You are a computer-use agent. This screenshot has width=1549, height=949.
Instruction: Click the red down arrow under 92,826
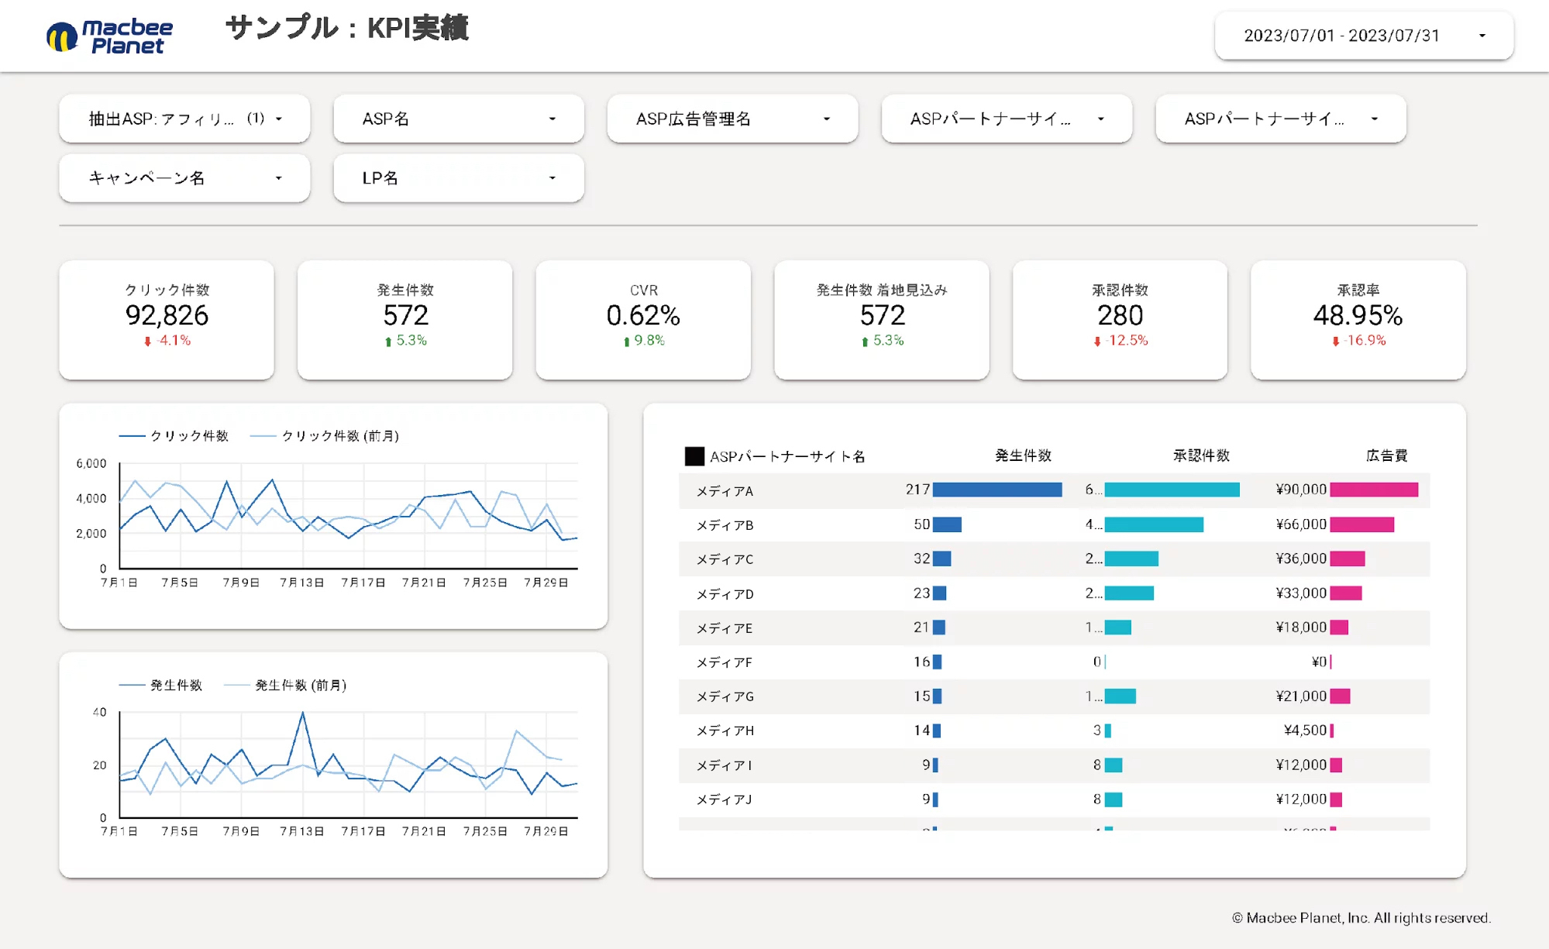point(147,342)
